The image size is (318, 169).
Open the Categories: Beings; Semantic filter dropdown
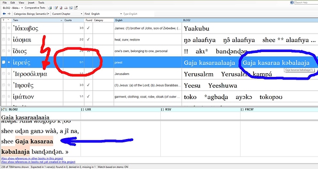click(x=31, y=14)
